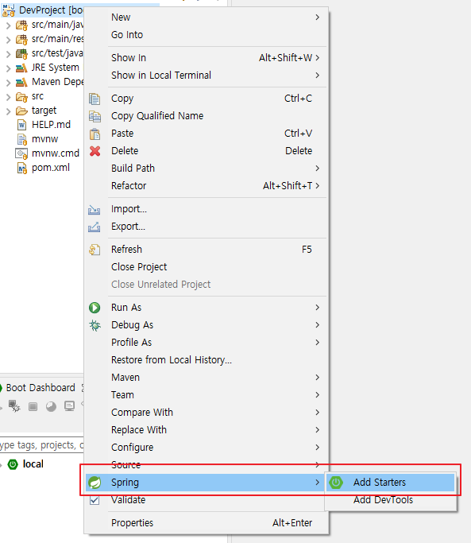Click the Copy Qualified Name icon
471x543 pixels.
coord(95,116)
